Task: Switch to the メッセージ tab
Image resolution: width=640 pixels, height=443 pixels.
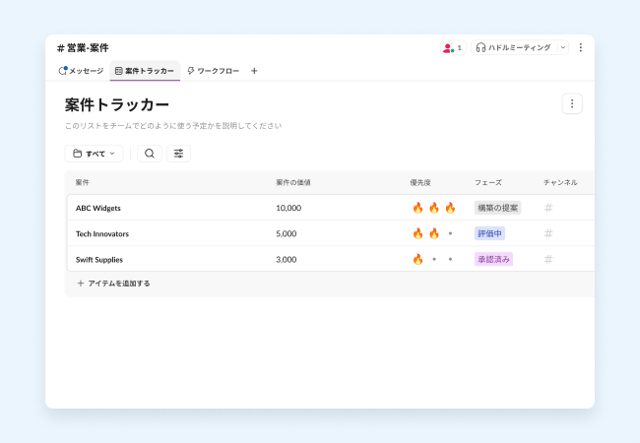Action: pos(81,71)
